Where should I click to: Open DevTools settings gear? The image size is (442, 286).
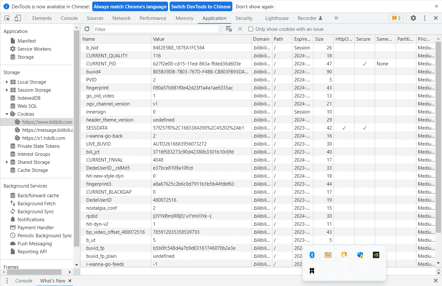[414, 18]
